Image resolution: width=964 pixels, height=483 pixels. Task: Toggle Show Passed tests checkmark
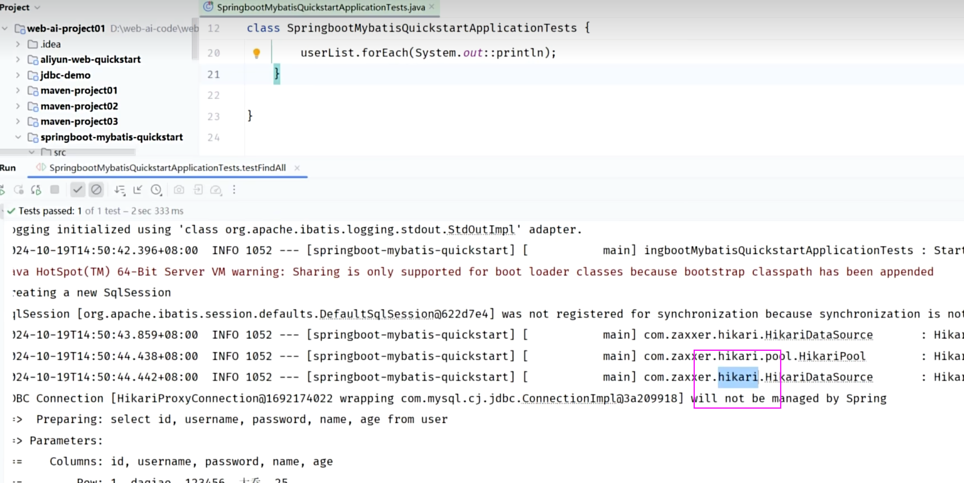(x=78, y=190)
